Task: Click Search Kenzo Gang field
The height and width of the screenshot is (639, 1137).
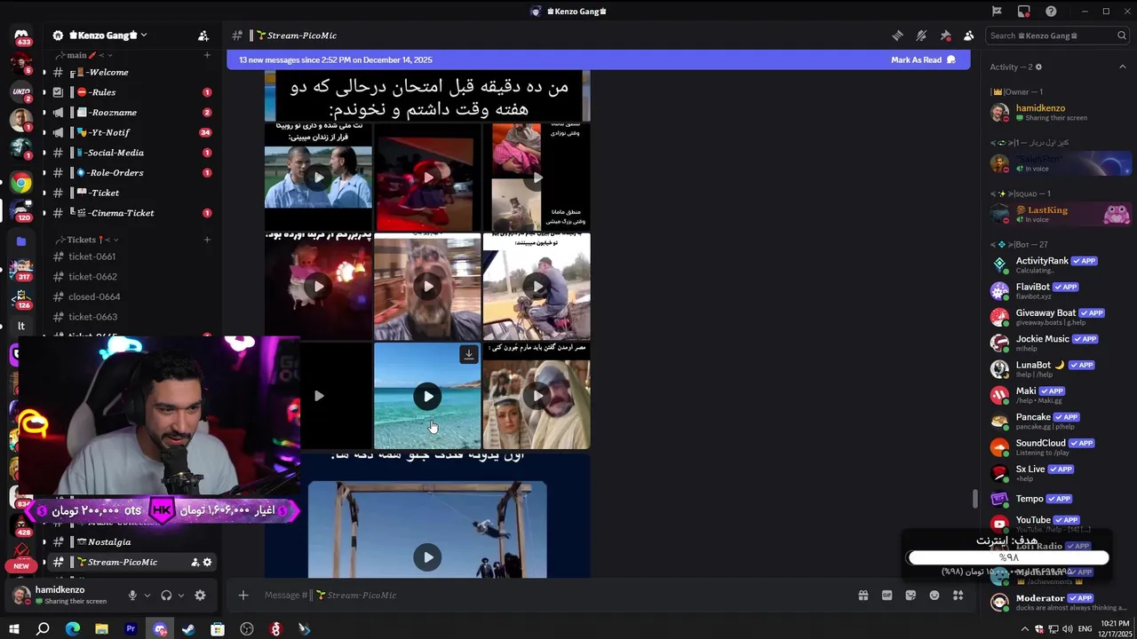Action: coord(1057,35)
